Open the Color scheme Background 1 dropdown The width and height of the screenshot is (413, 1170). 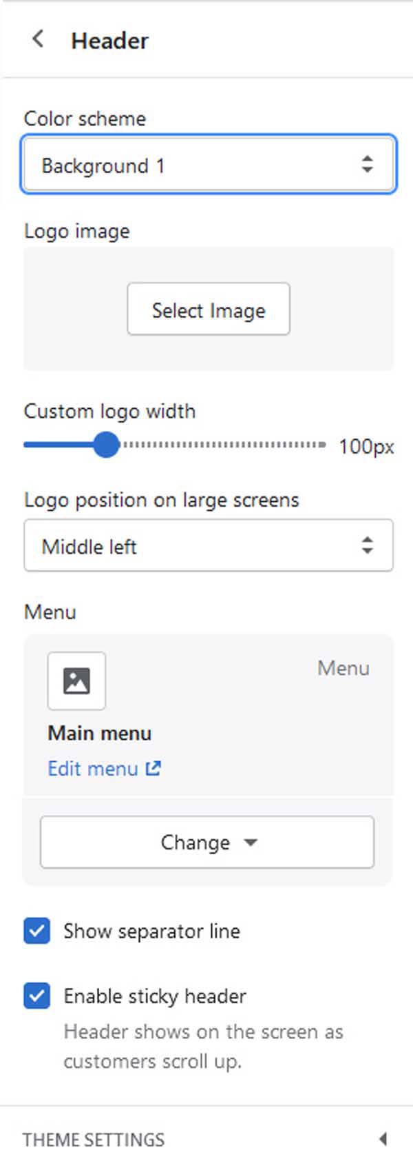(x=209, y=164)
